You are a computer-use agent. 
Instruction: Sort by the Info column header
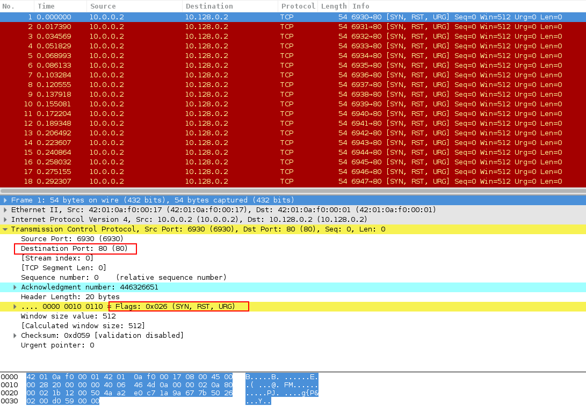467,6
